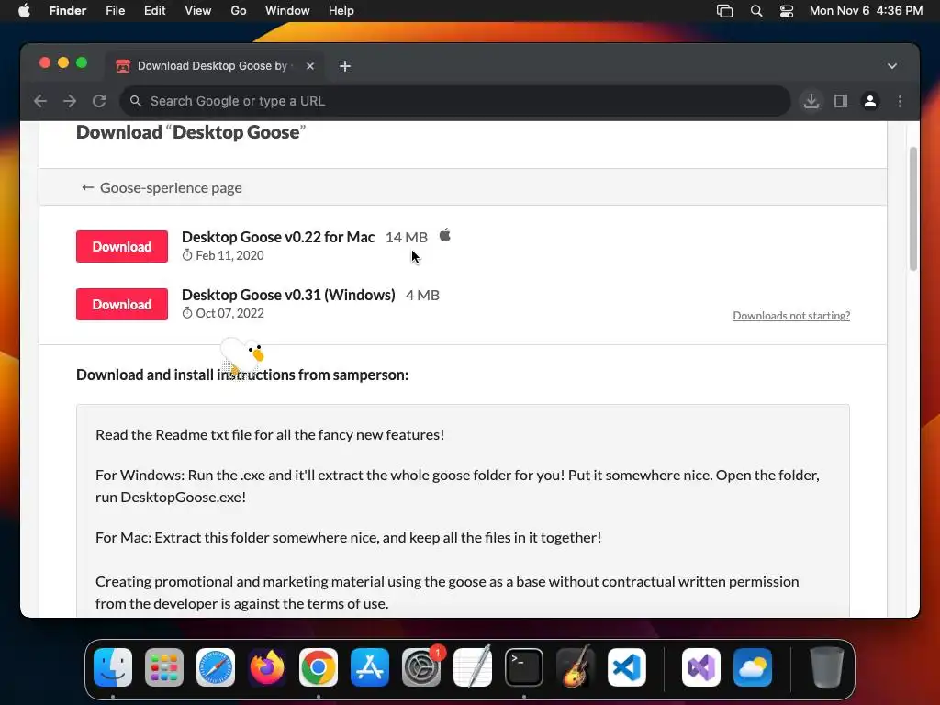Select the Download Desktop Goose tab
940x705 pixels.
pos(215,66)
